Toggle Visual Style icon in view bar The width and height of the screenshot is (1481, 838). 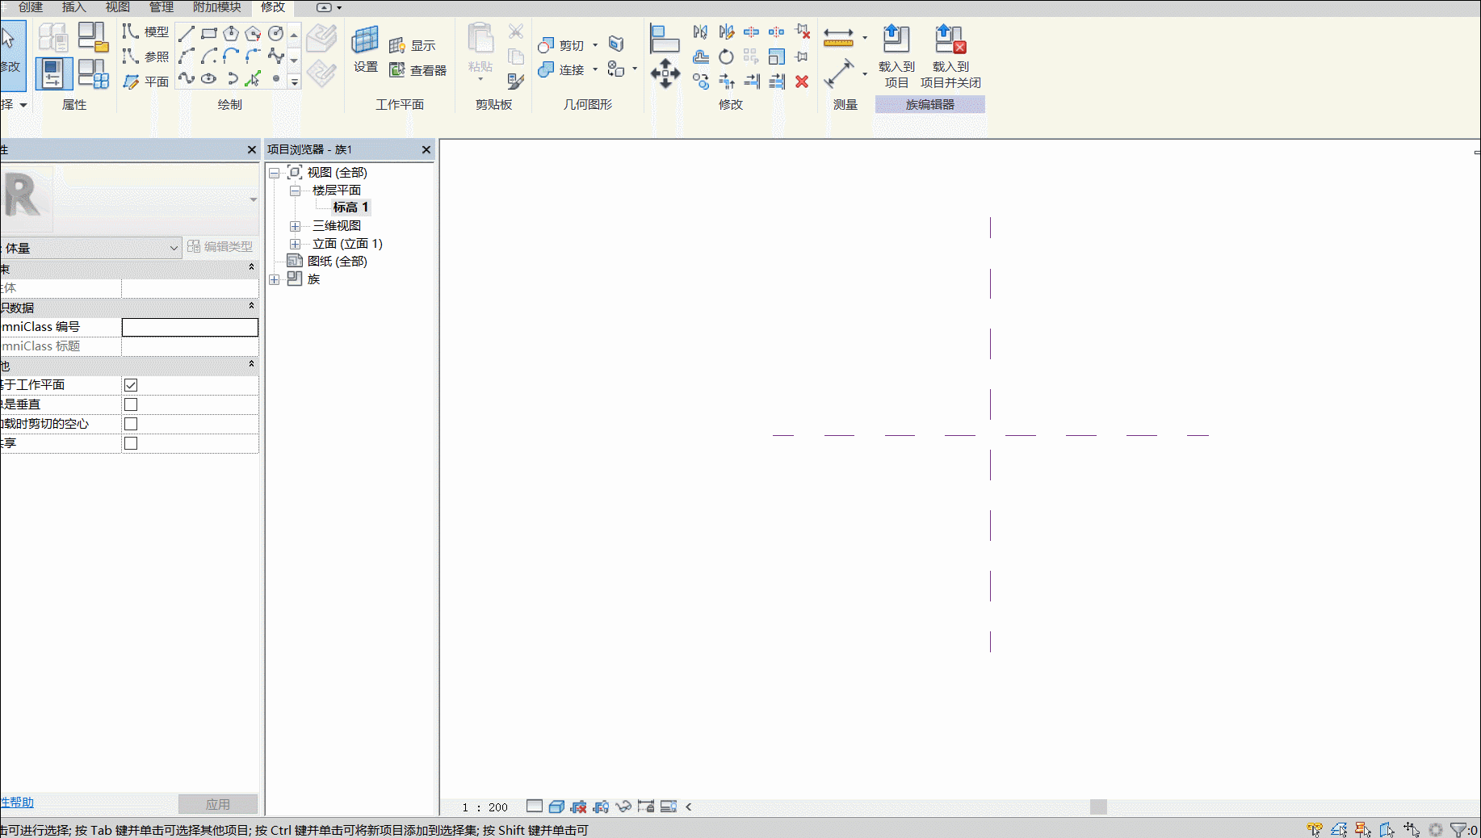pyautogui.click(x=556, y=807)
